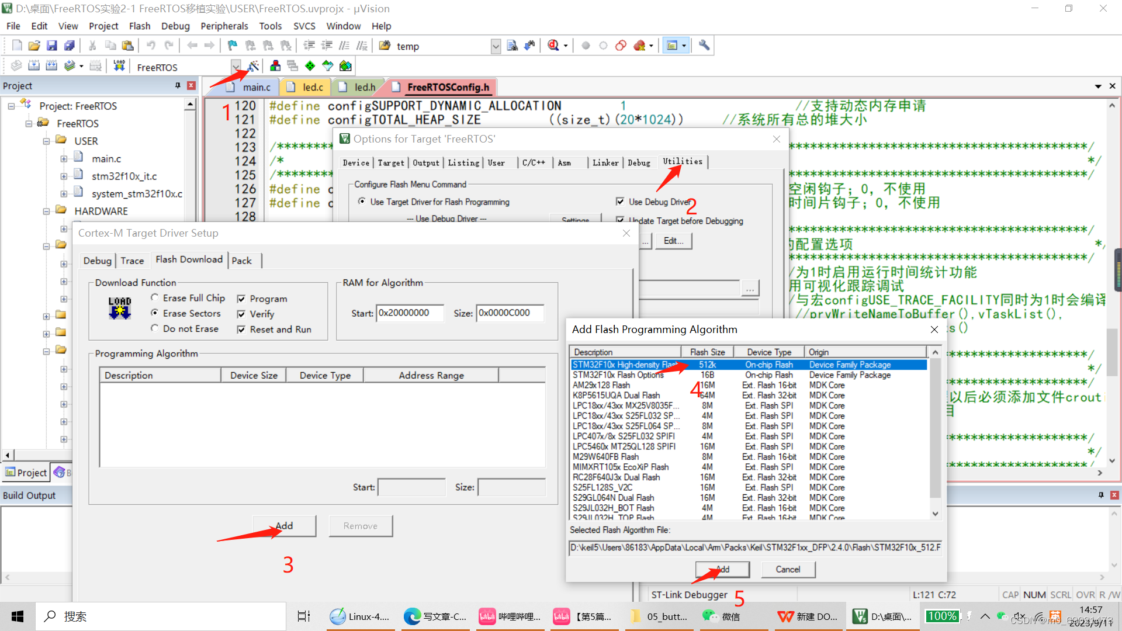
Task: Click the Pack Installer icon
Action: pos(345,66)
